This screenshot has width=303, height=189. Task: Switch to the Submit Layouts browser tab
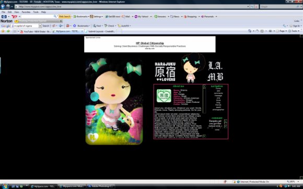pyautogui.click(x=100, y=31)
